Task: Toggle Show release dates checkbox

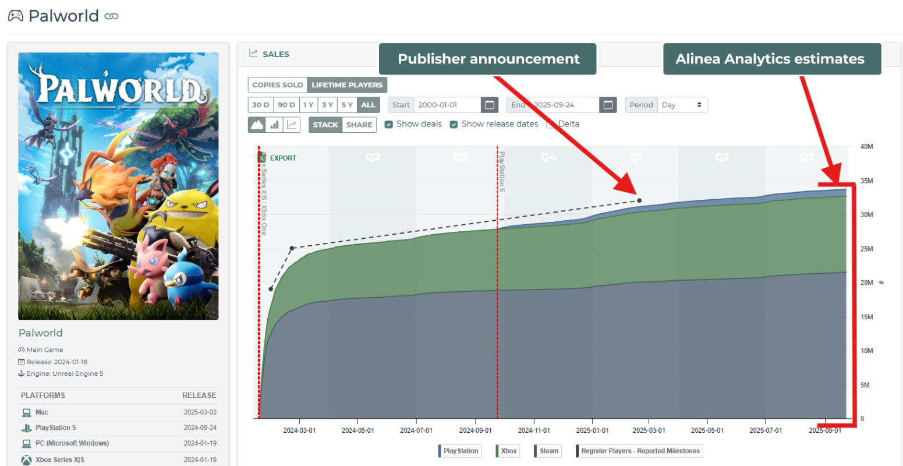Action: click(x=454, y=124)
